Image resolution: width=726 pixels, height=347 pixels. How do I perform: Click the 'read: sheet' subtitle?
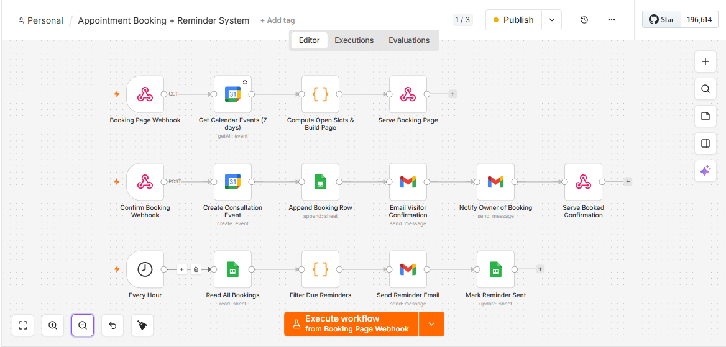pyautogui.click(x=232, y=304)
